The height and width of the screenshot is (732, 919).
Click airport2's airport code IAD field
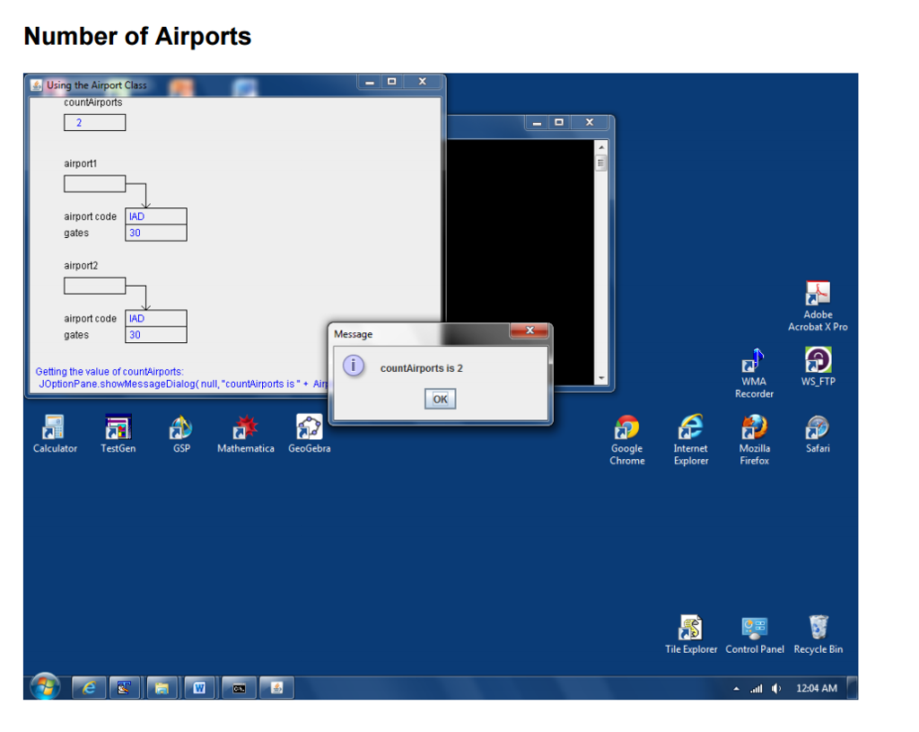click(156, 318)
